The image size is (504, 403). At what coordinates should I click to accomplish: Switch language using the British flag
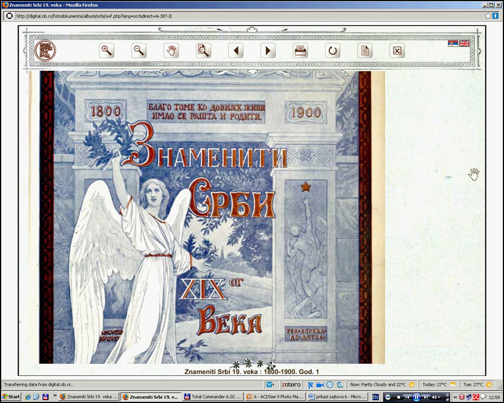click(x=465, y=44)
